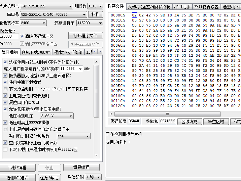Screen dimensions: 241x181
Task: Open the watchdog prescaler 256 dropdown
Action: [74, 136]
